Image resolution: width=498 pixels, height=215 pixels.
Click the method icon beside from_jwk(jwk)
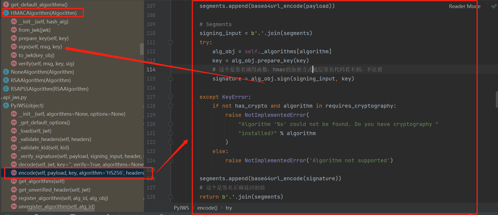pyautogui.click(x=14, y=30)
